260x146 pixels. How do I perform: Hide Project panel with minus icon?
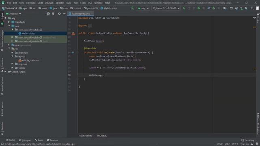(x=64, y=13)
